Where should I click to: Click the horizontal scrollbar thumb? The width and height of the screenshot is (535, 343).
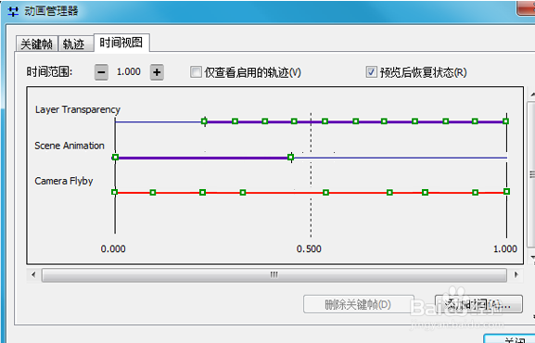[274, 274]
